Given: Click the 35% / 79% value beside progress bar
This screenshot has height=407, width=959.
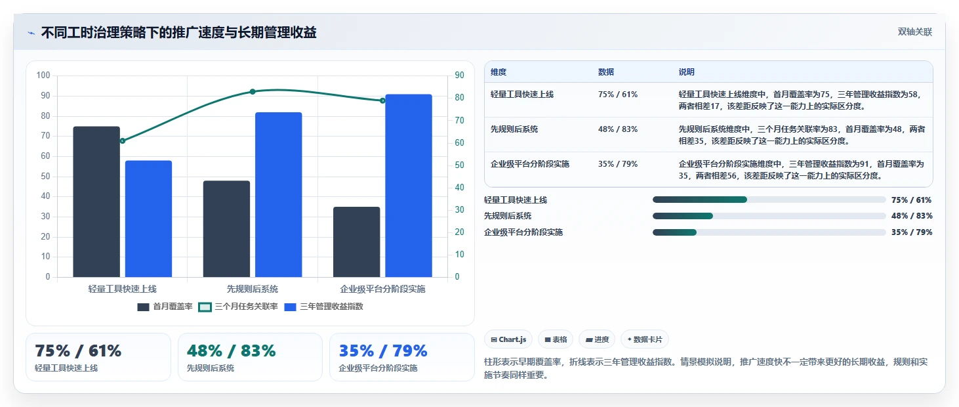Looking at the screenshot, I should [x=912, y=232].
